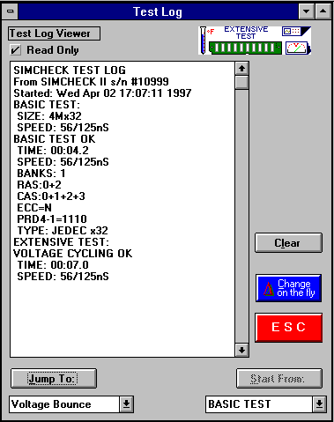Click the 'ECC=N' log line
This screenshot has width=334, height=422.
tap(34, 208)
